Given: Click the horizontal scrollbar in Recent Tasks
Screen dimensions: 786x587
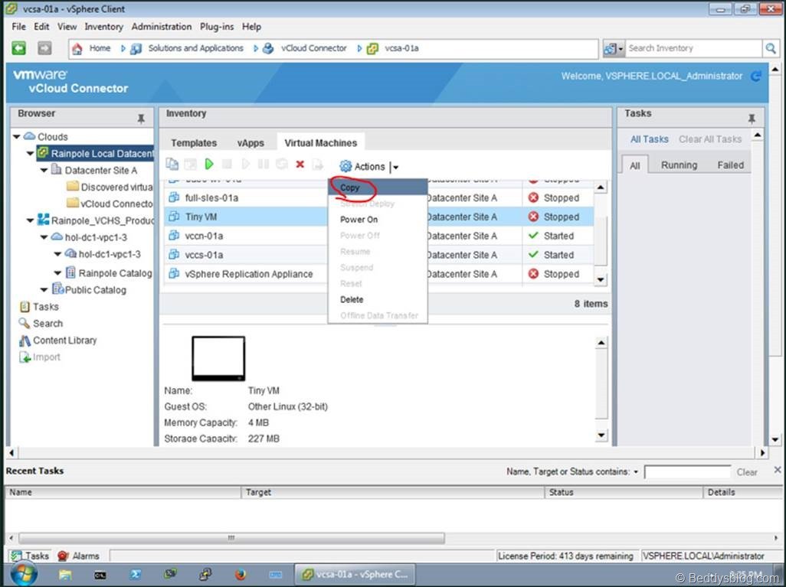Looking at the screenshot, I should 231,538.
